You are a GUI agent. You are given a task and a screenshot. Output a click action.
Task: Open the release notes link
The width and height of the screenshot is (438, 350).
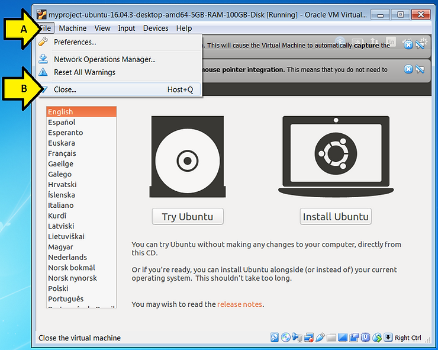click(239, 304)
